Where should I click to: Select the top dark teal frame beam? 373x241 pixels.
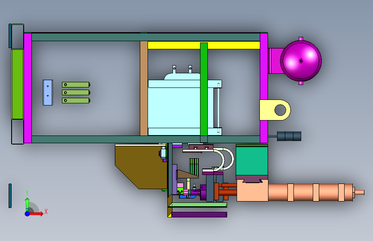145,37
